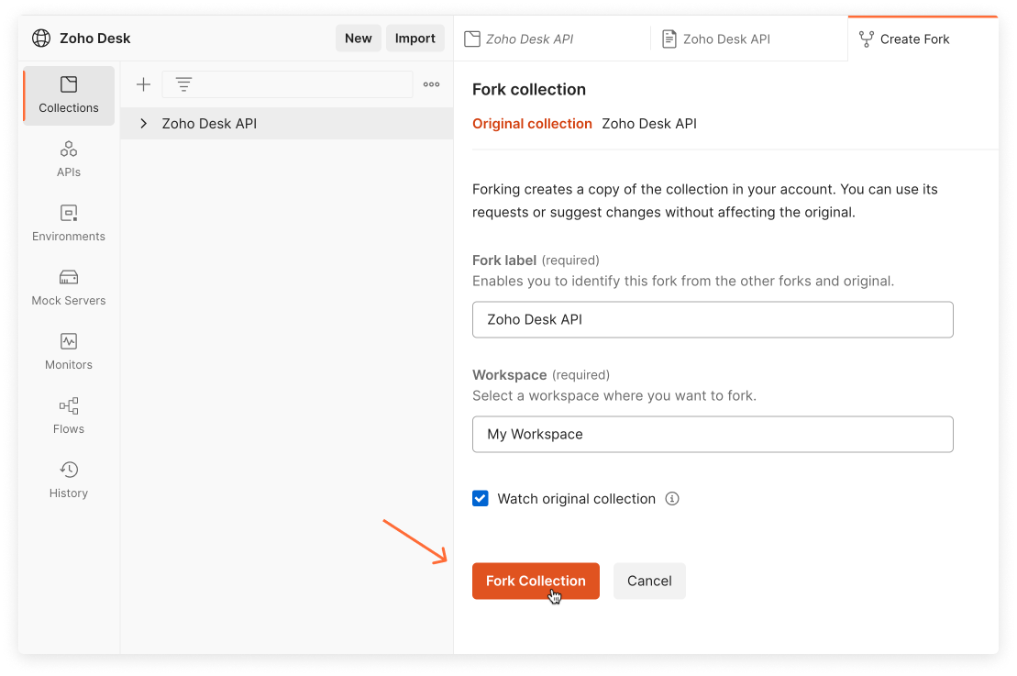Open the Monitors sidebar section
The width and height of the screenshot is (1017, 676).
coord(69,351)
